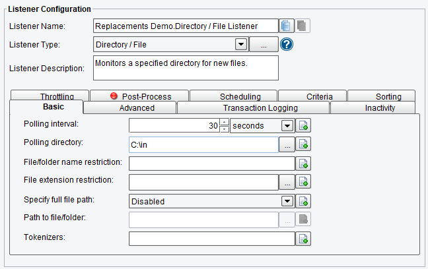The height and width of the screenshot is (269, 428).
Task: Expand Specify full file path dropdown
Action: pyautogui.click(x=287, y=201)
